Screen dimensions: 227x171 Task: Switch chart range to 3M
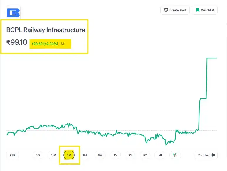(x=85, y=155)
